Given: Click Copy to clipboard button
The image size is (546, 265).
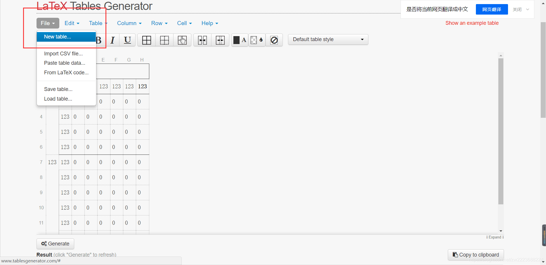Looking at the screenshot, I should (476, 255).
